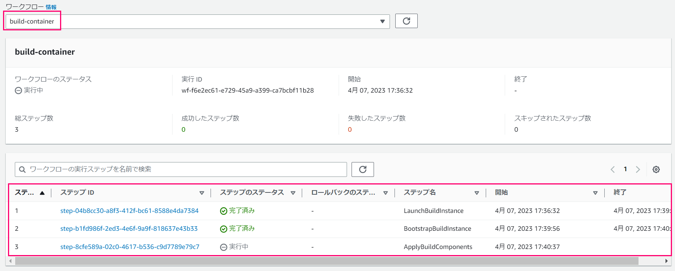Screen dimensions: 675x271
Task: Click the 終了 column header
Action: (x=620, y=192)
